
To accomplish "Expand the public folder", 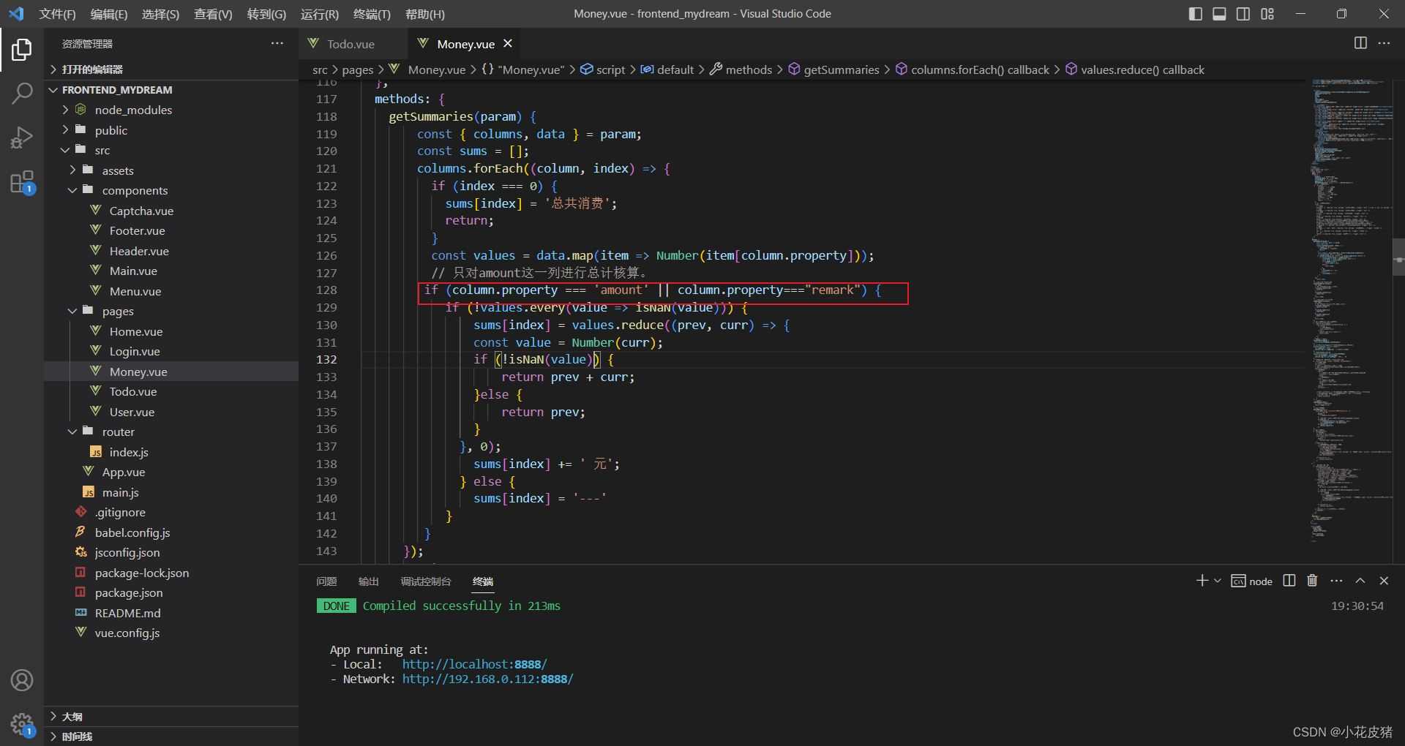I will [171, 130].
